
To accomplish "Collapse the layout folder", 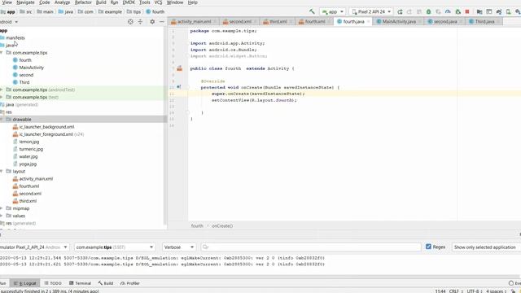I will (2, 172).
